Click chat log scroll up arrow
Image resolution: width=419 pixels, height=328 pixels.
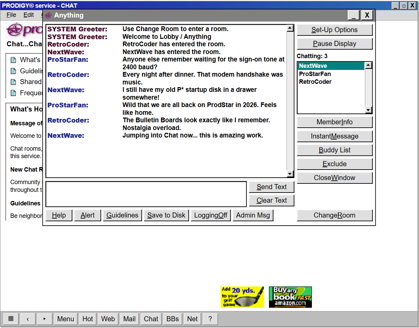[290, 28]
